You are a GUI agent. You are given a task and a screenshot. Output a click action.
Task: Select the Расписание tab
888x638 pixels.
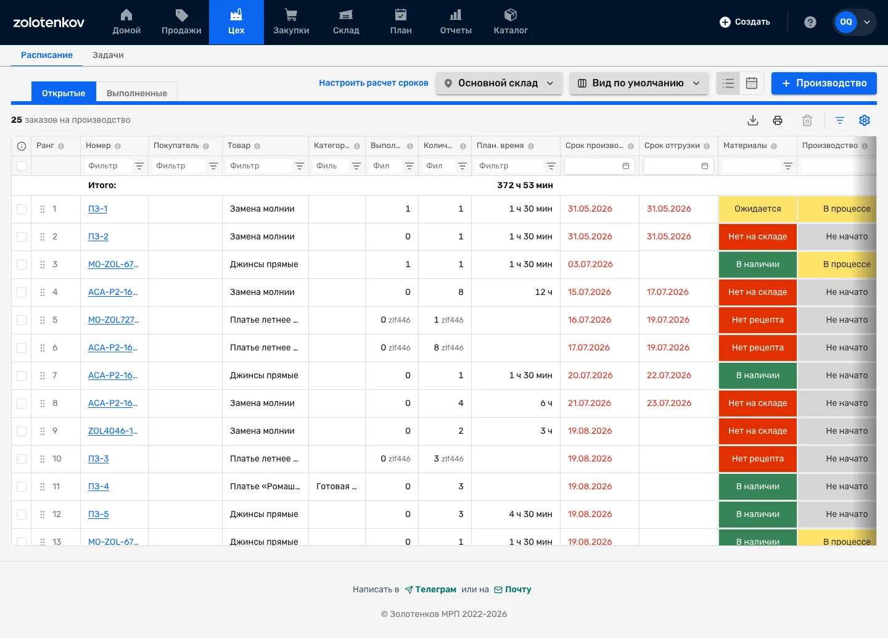click(x=47, y=55)
